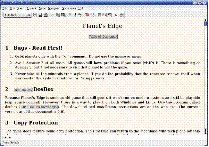Open the Navigate menu
This screenshot has height=147, width=209.
pyautogui.click(x=53, y=8)
